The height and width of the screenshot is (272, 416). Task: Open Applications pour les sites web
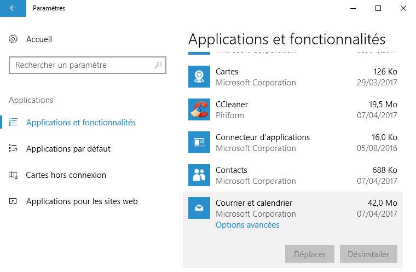pyautogui.click(x=82, y=201)
